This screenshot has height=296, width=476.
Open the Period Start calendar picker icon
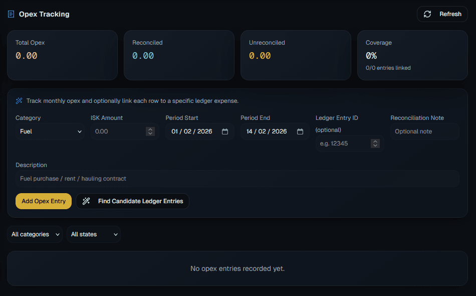tap(224, 131)
